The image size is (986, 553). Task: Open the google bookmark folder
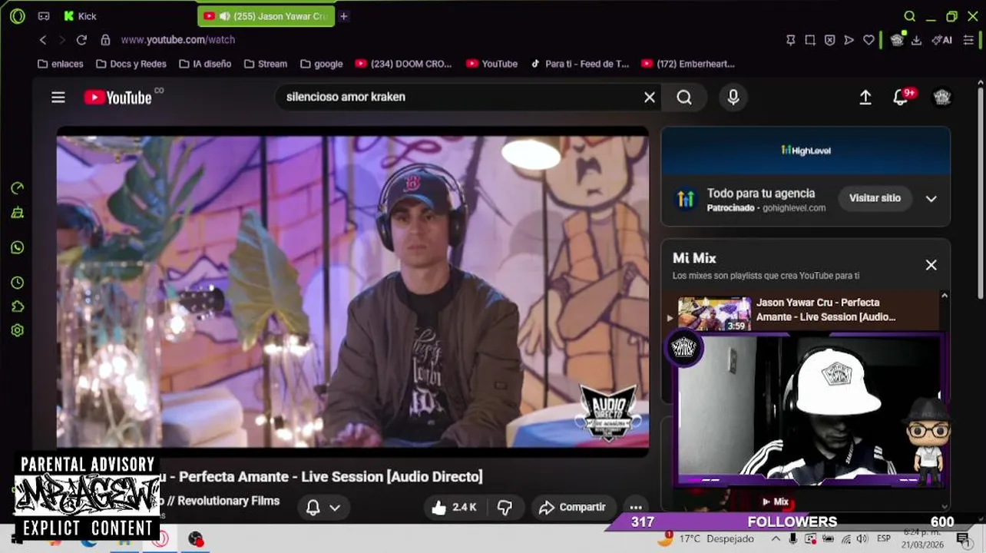point(321,64)
